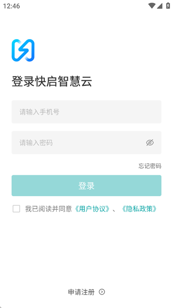Show password using the crossed-eye icon

tap(150, 143)
